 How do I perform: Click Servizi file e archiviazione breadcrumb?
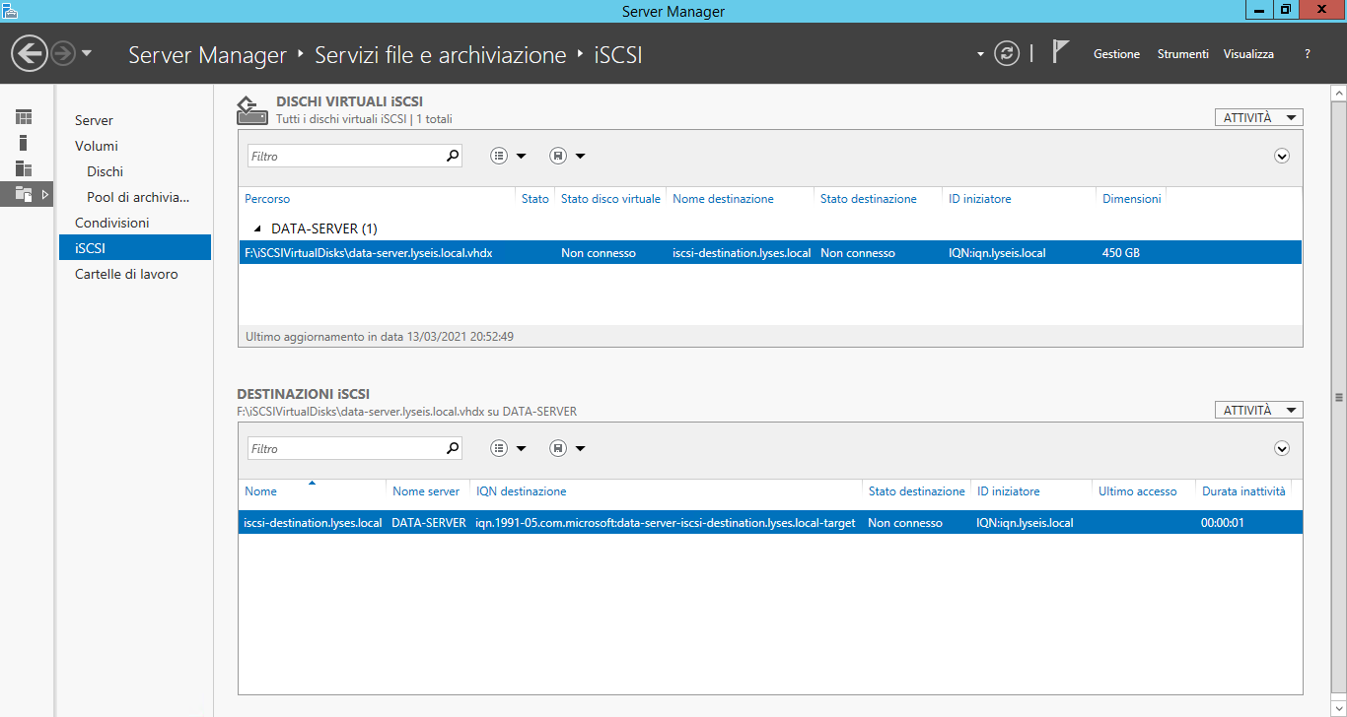[441, 55]
